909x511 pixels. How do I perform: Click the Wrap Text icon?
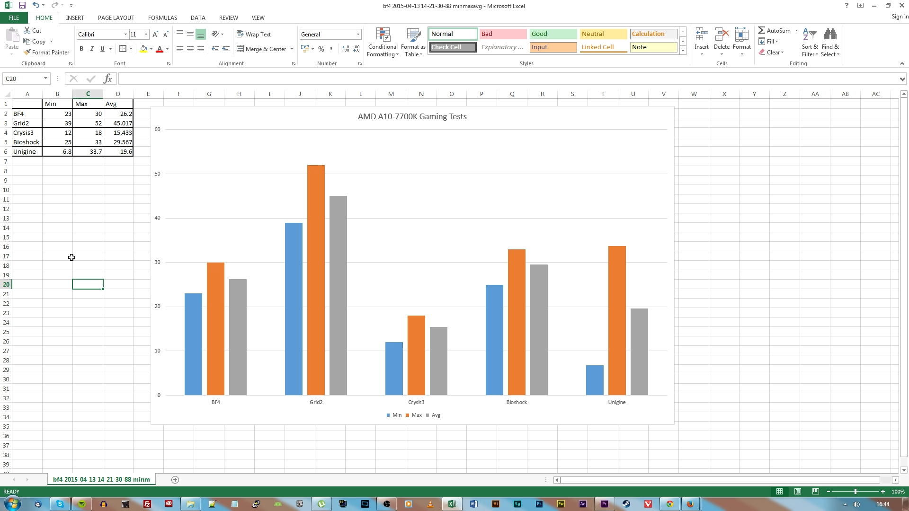241,34
